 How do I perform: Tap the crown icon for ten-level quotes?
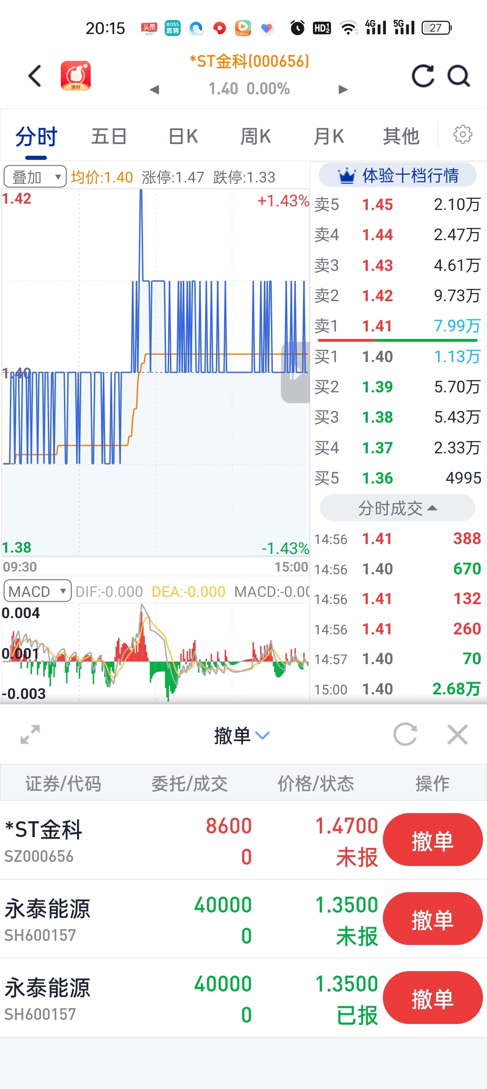347,176
